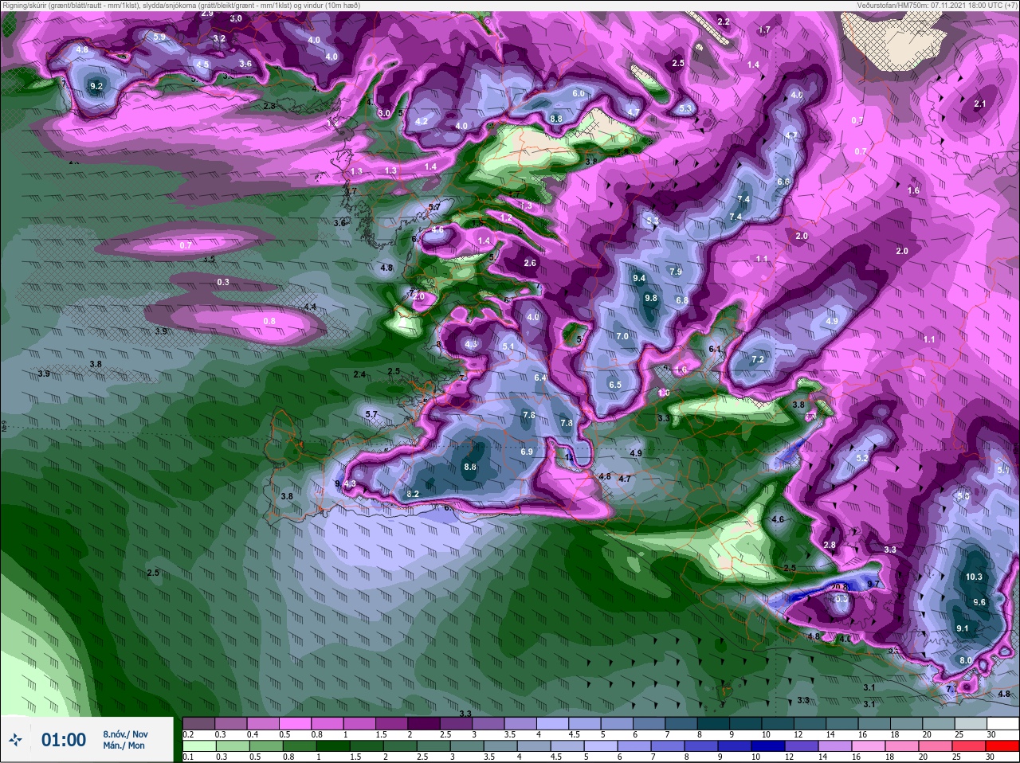
Task: Click the 9.6 precipitation value label
Action: [x=980, y=602]
